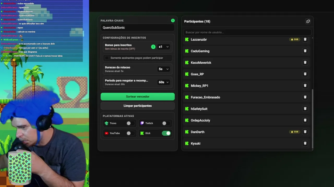Click the participants list scrollbar
The height and width of the screenshot is (187, 334).
312,119
